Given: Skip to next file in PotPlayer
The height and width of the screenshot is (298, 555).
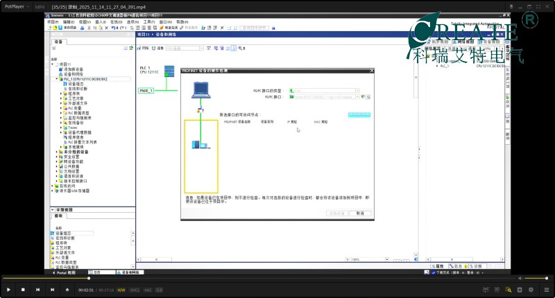Looking at the screenshot, I should (x=53, y=290).
